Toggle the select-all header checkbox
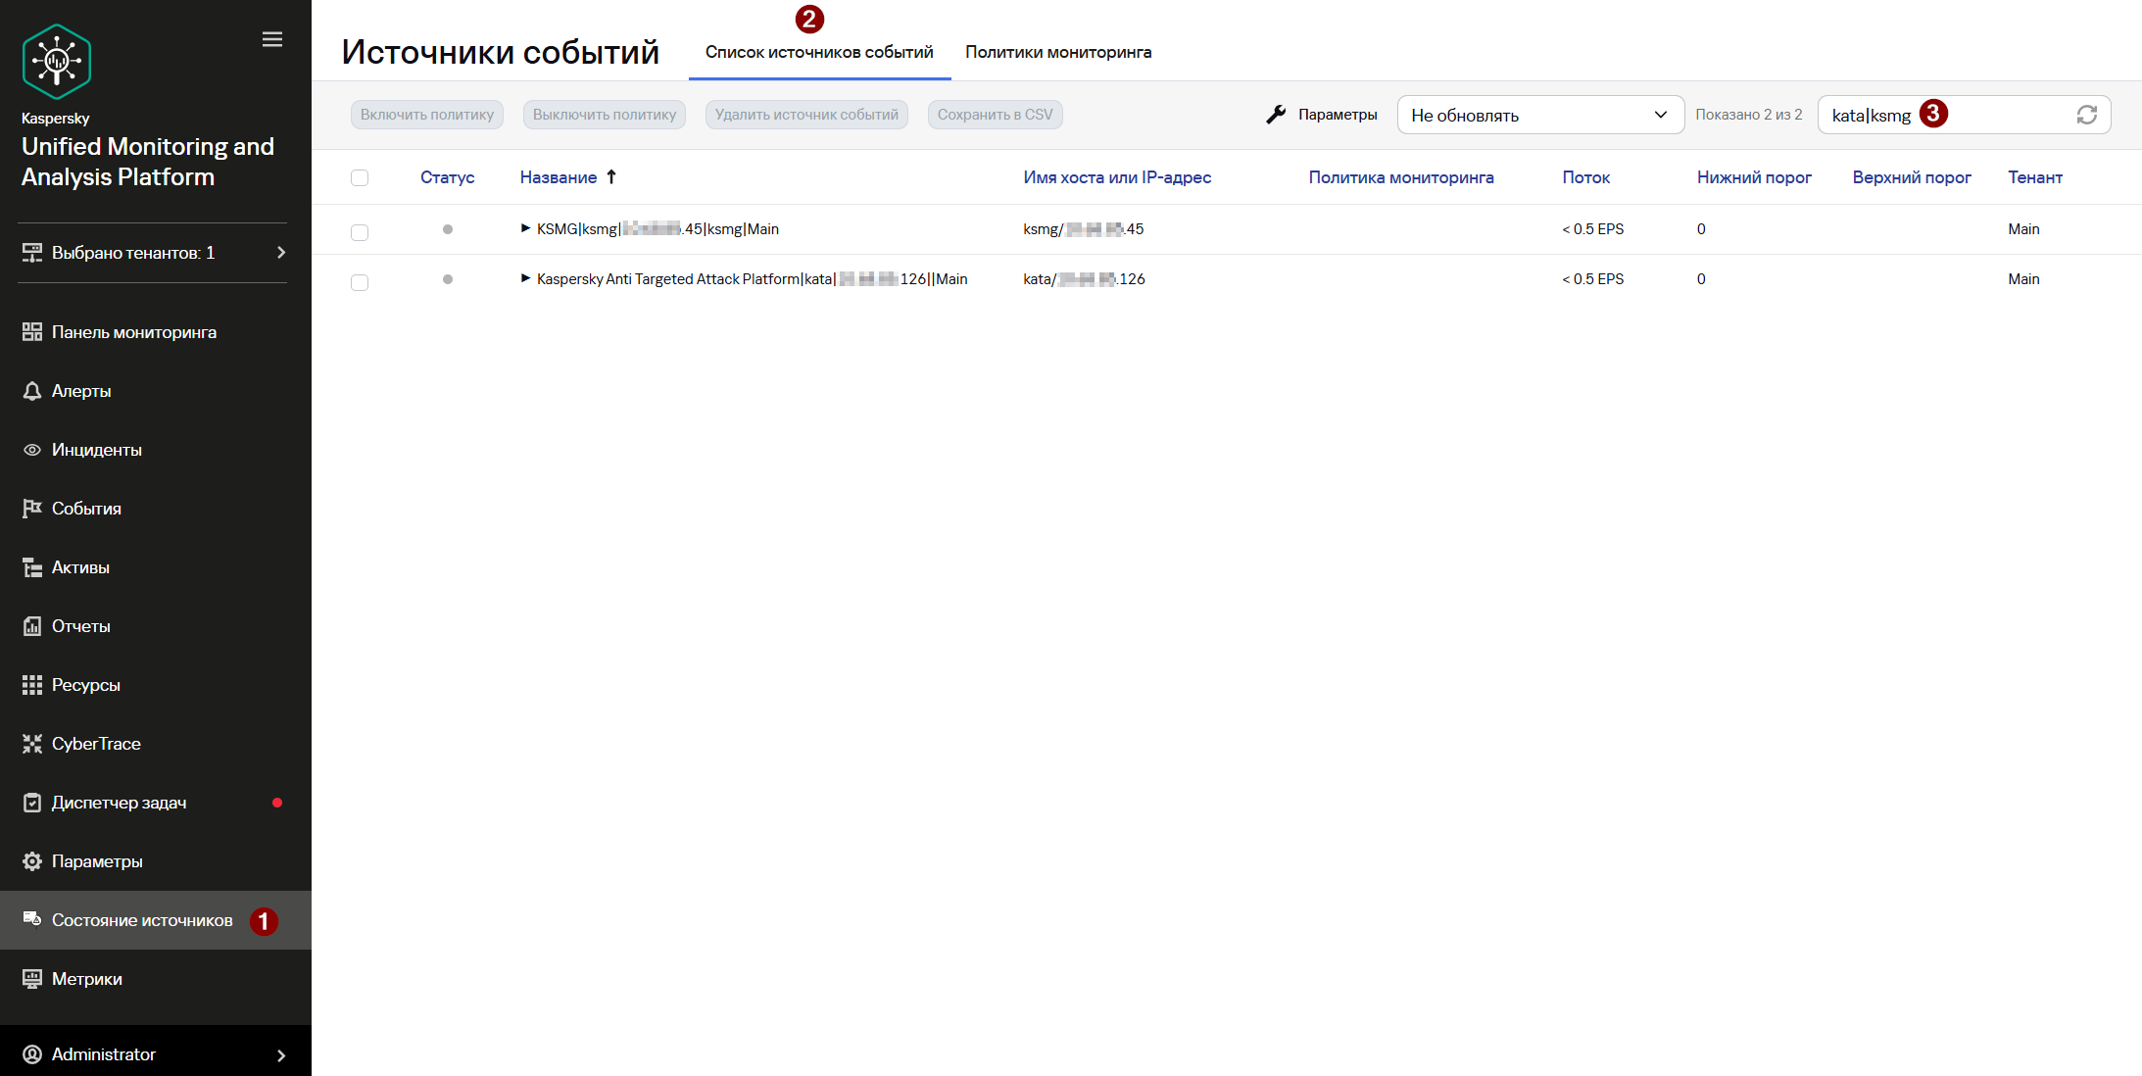The image size is (2142, 1076). (360, 177)
